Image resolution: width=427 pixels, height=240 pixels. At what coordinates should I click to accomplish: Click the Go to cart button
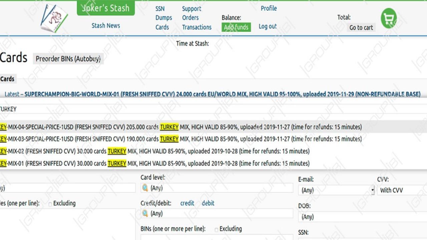(361, 28)
